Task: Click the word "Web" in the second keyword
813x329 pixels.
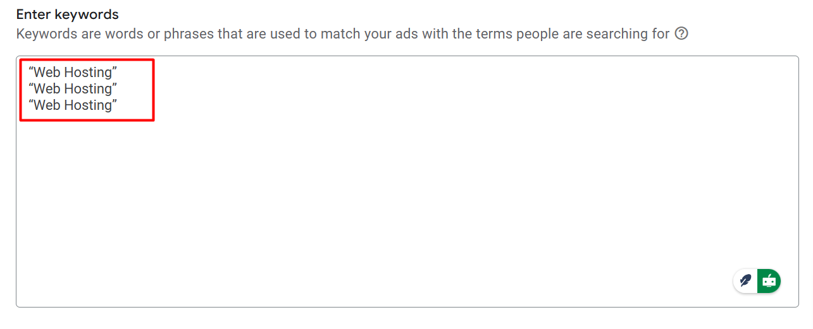Action: click(x=47, y=89)
